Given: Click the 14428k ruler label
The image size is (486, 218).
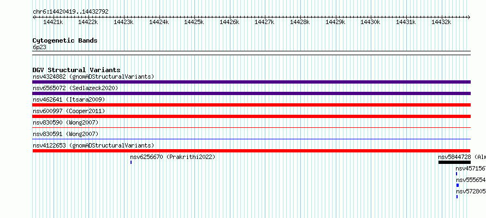Looking at the screenshot, I should click(300, 22).
